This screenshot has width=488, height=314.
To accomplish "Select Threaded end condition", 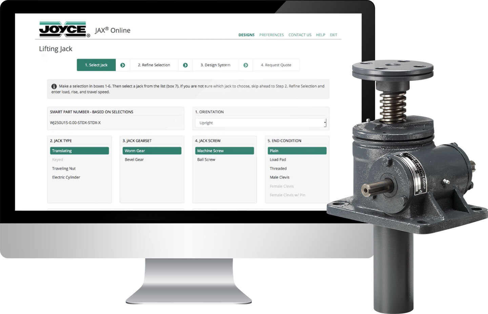I will 278,168.
